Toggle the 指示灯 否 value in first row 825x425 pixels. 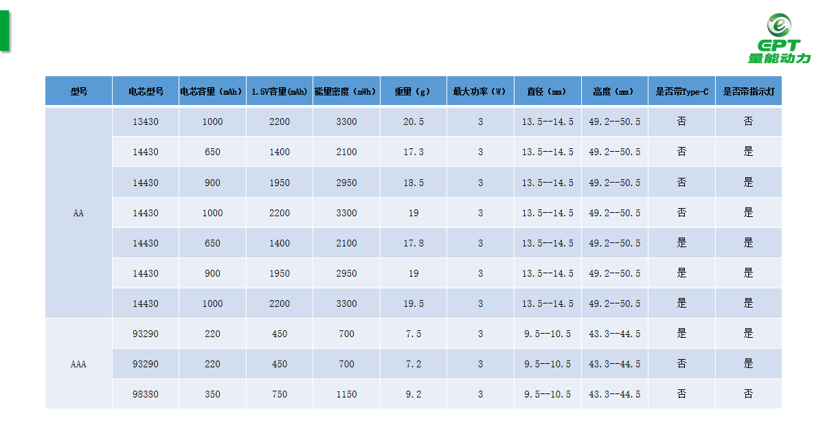[x=748, y=122]
